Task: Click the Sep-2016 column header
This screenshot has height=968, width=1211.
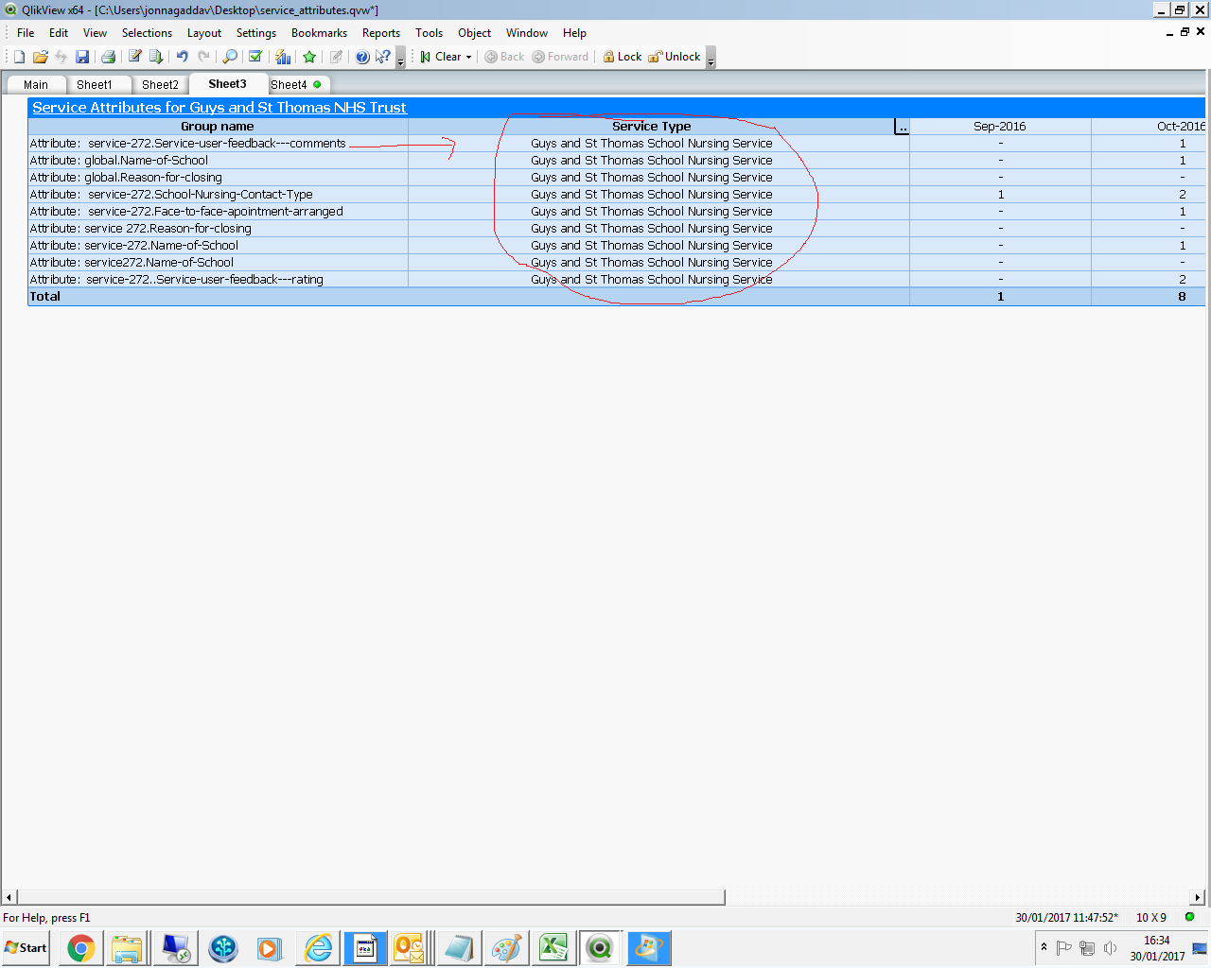Action: pos(1000,127)
